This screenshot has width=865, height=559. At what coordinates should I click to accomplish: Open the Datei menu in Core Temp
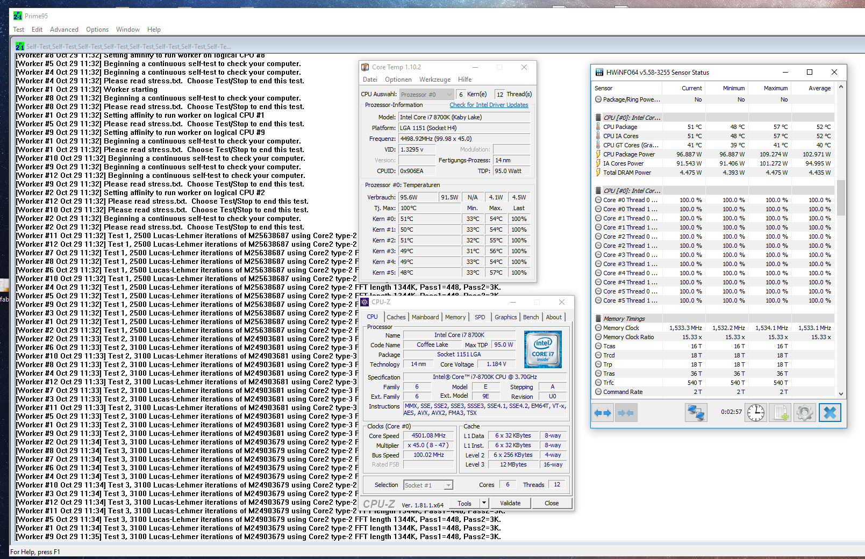370,80
